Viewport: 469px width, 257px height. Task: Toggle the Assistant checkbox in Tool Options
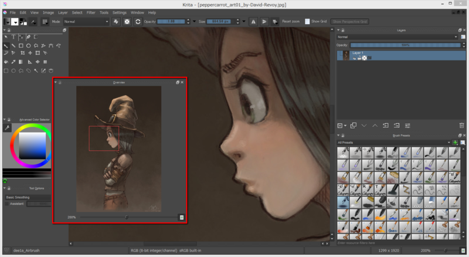[x=6, y=204]
